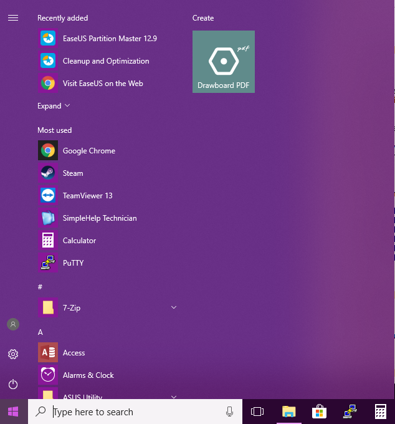
Task: Select the 'Steam' label text
Action: 73,173
